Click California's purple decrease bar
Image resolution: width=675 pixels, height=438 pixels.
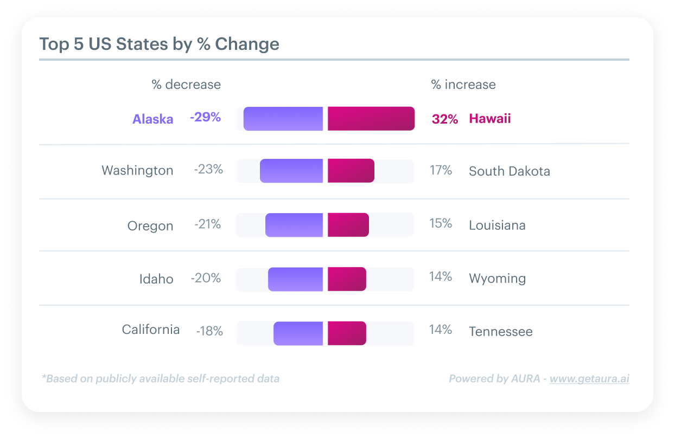tap(298, 333)
